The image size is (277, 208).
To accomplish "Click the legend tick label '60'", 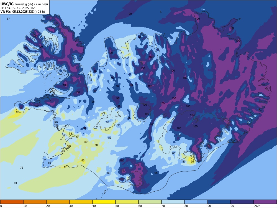I will click(x=140, y=206).
